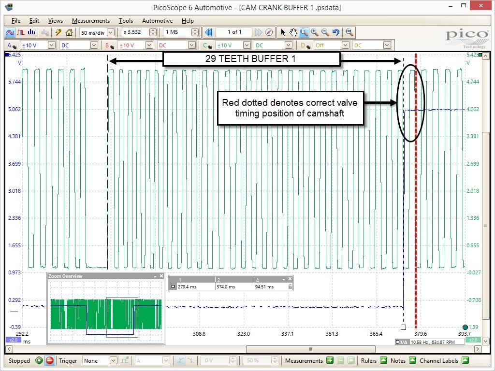Click the Home display icon
Image resolution: width=495 pixels, height=371 pixels.
click(69, 32)
